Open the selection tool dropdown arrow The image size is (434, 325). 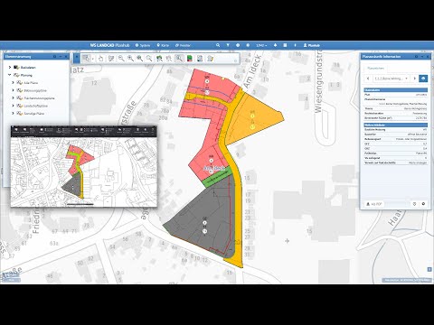[x=93, y=59]
